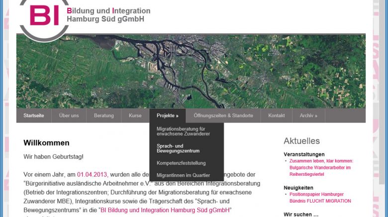Open BI Bildung und Integration Hamburg Süd gGmbH link
Screen dimensions: 388x217
pos(165,210)
